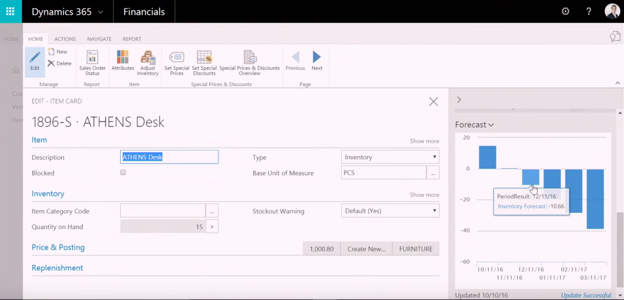This screenshot has height=300, width=624.
Task: Click the Update Successful status link
Action: click(586, 295)
